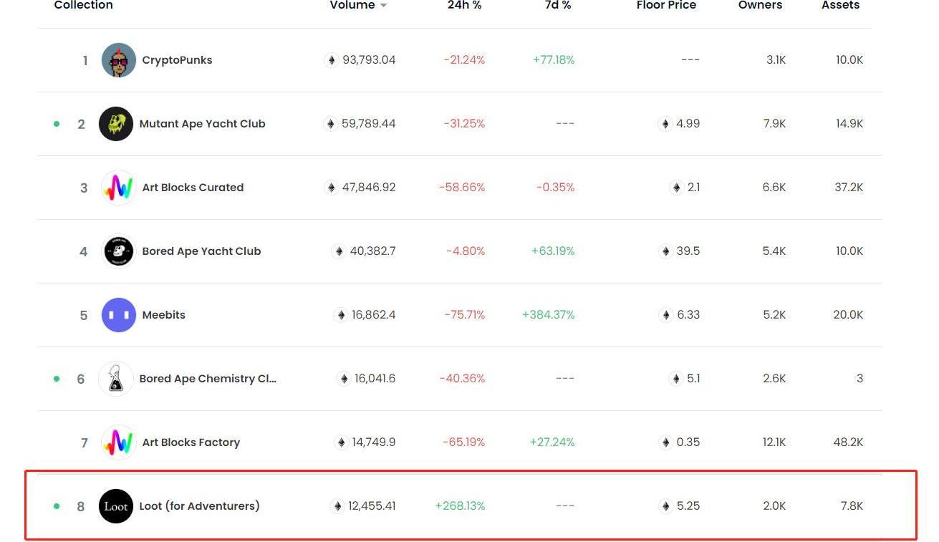Sort by the Volume column header
Screen dimensions: 939x542
[352, 5]
